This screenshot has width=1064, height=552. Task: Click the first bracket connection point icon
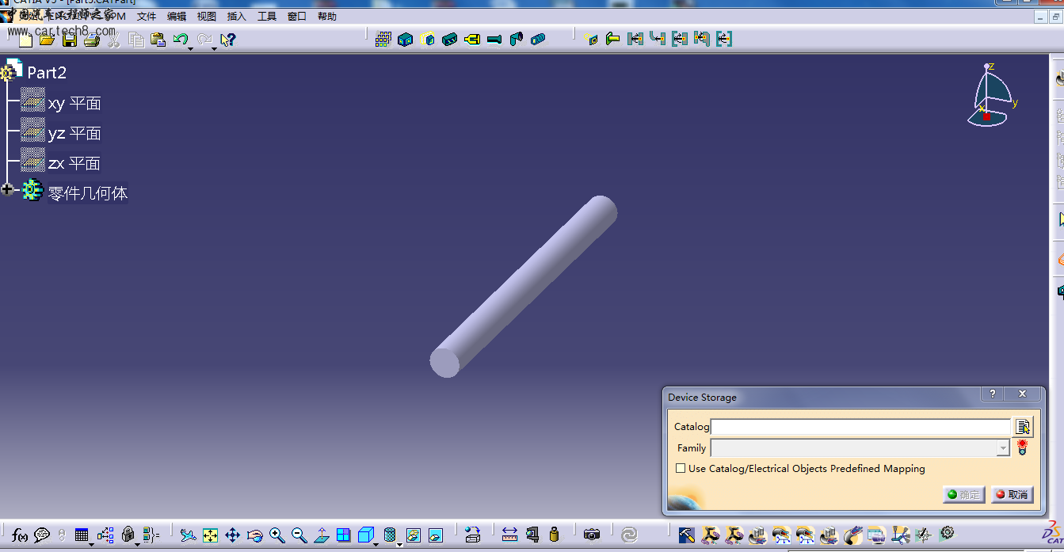click(635, 38)
